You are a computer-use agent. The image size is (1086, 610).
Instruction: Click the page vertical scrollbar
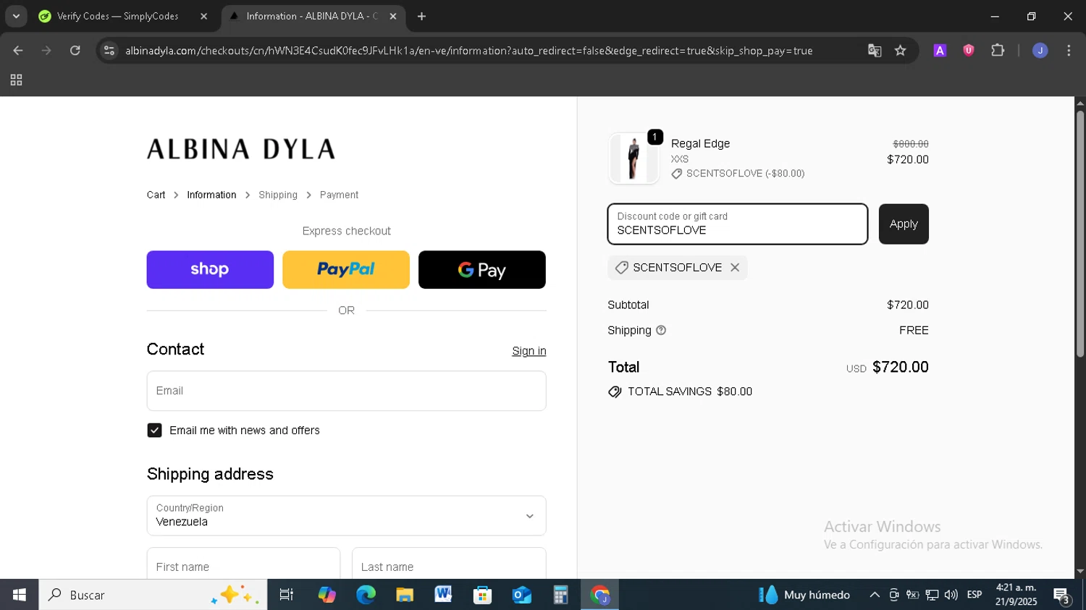pos(1080,234)
